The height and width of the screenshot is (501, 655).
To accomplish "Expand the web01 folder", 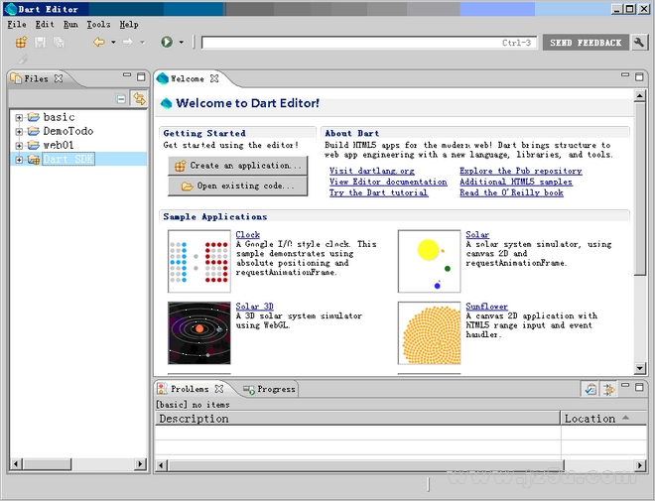I will coord(19,146).
